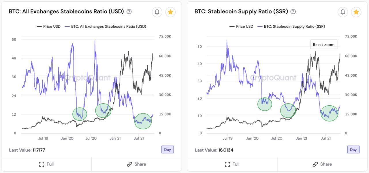Image resolution: width=369 pixels, height=173 pixels.
Task: Click the bell alert icon on SSR chart
Action: tap(343, 12)
